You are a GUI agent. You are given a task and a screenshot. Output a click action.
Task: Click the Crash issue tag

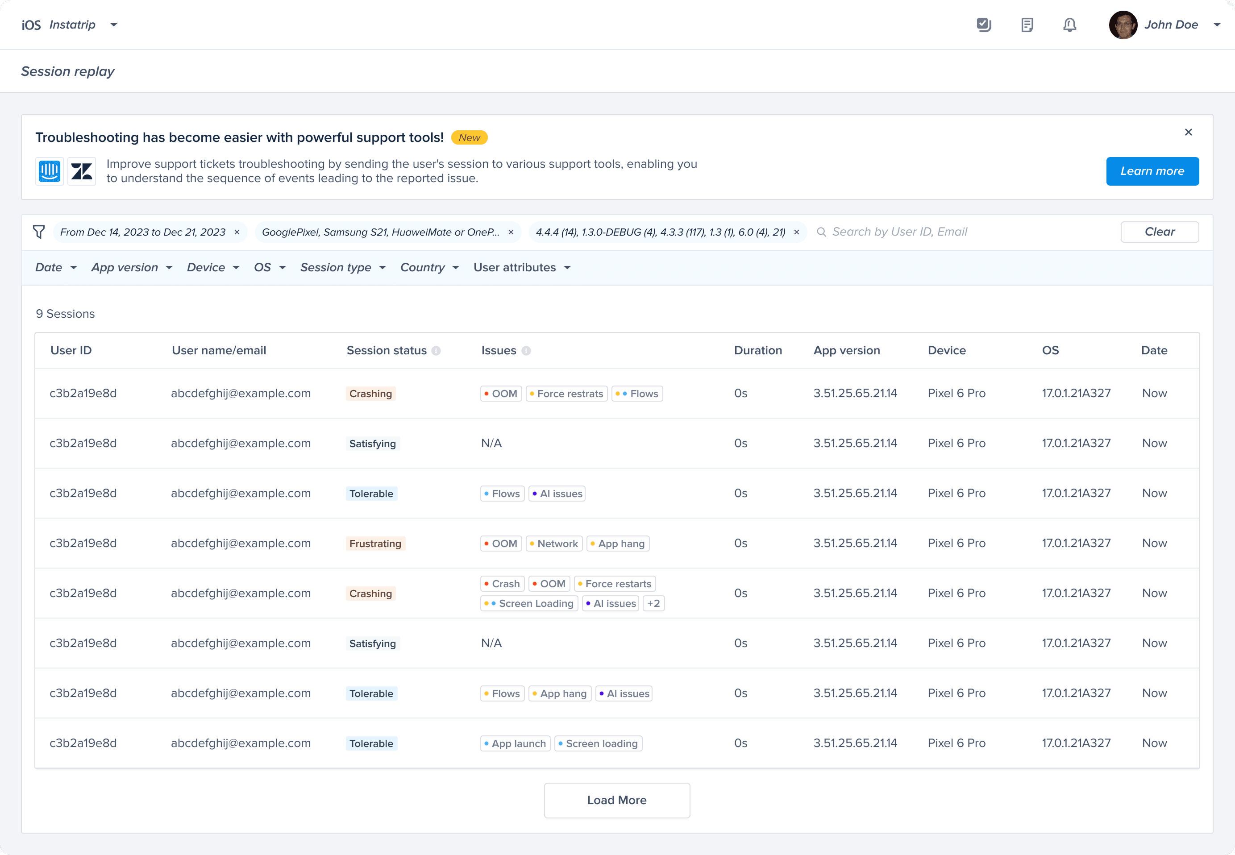[x=502, y=584]
